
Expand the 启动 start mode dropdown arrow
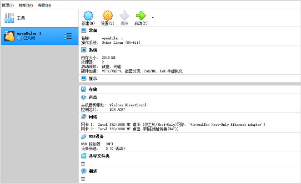pos(153,17)
